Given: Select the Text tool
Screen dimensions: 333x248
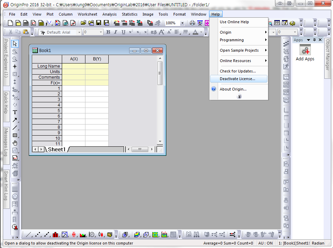Looking at the screenshot, I should pyautogui.click(x=15, y=112).
